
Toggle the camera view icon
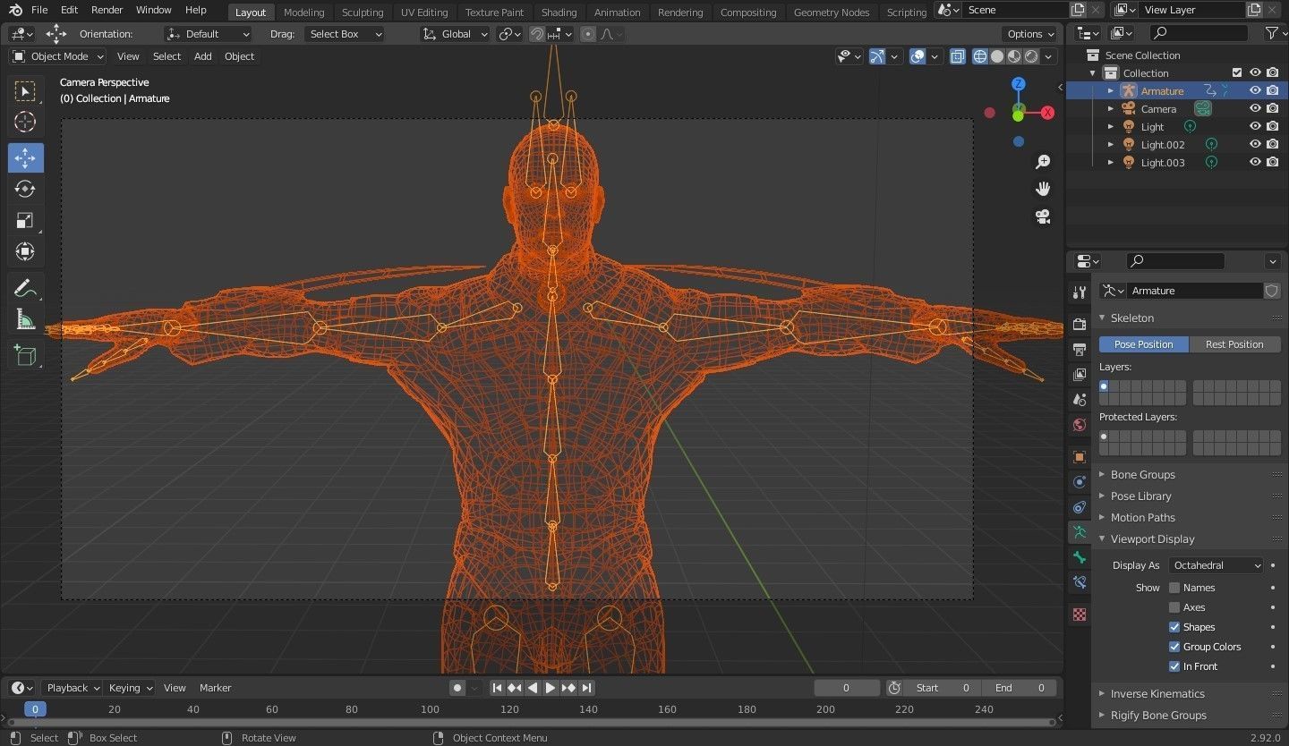pos(1043,216)
